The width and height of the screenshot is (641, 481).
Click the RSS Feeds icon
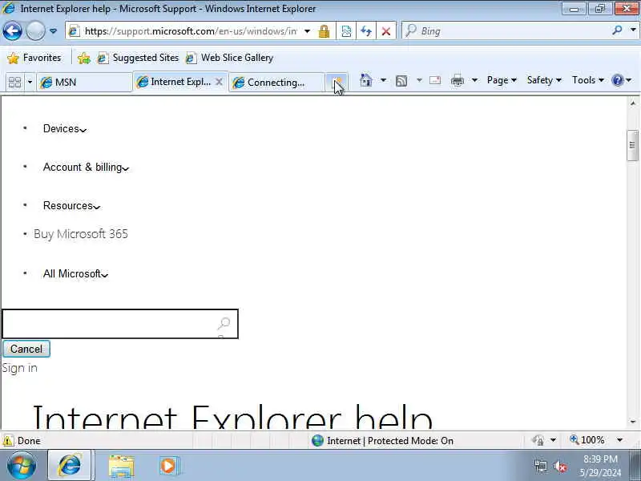click(401, 81)
